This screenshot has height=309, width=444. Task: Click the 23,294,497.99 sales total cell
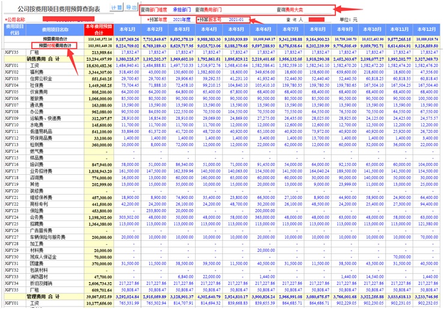[x=100, y=59]
